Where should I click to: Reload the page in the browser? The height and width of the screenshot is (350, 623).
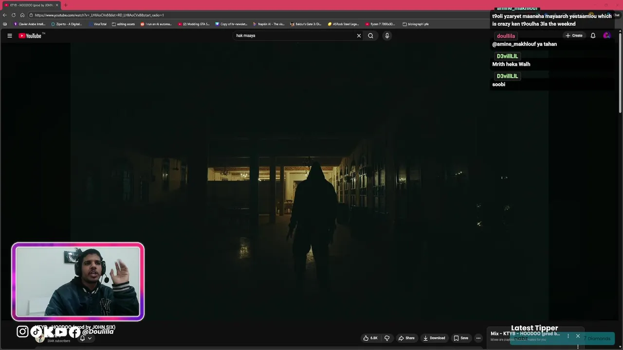pos(14,15)
